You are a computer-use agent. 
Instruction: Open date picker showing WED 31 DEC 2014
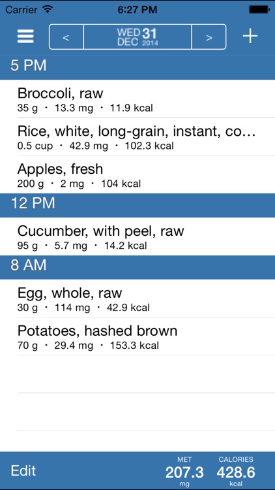coord(137,37)
